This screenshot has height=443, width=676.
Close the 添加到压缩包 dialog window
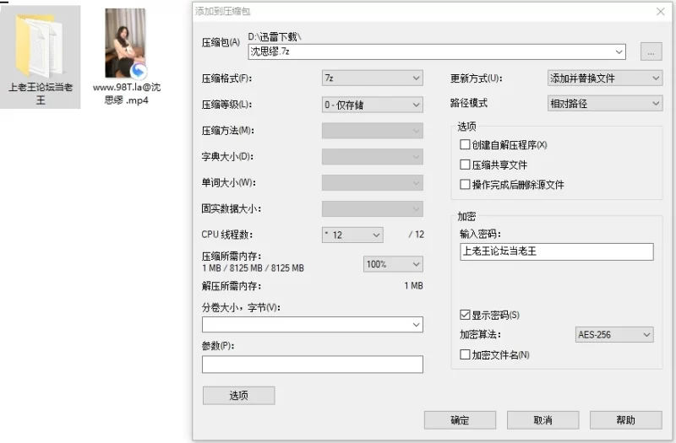[x=660, y=11]
